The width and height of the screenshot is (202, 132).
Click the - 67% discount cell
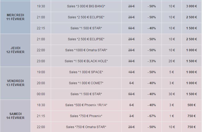[x=151, y=116]
